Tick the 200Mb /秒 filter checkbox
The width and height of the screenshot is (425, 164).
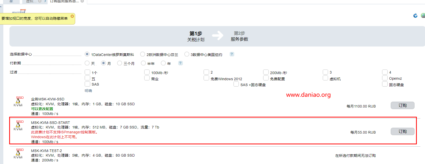pyautogui.click(x=266, y=72)
